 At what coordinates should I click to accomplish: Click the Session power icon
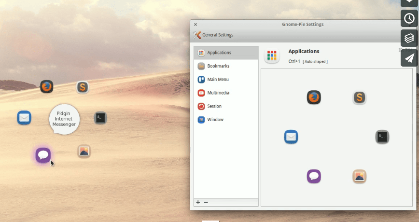[201, 106]
